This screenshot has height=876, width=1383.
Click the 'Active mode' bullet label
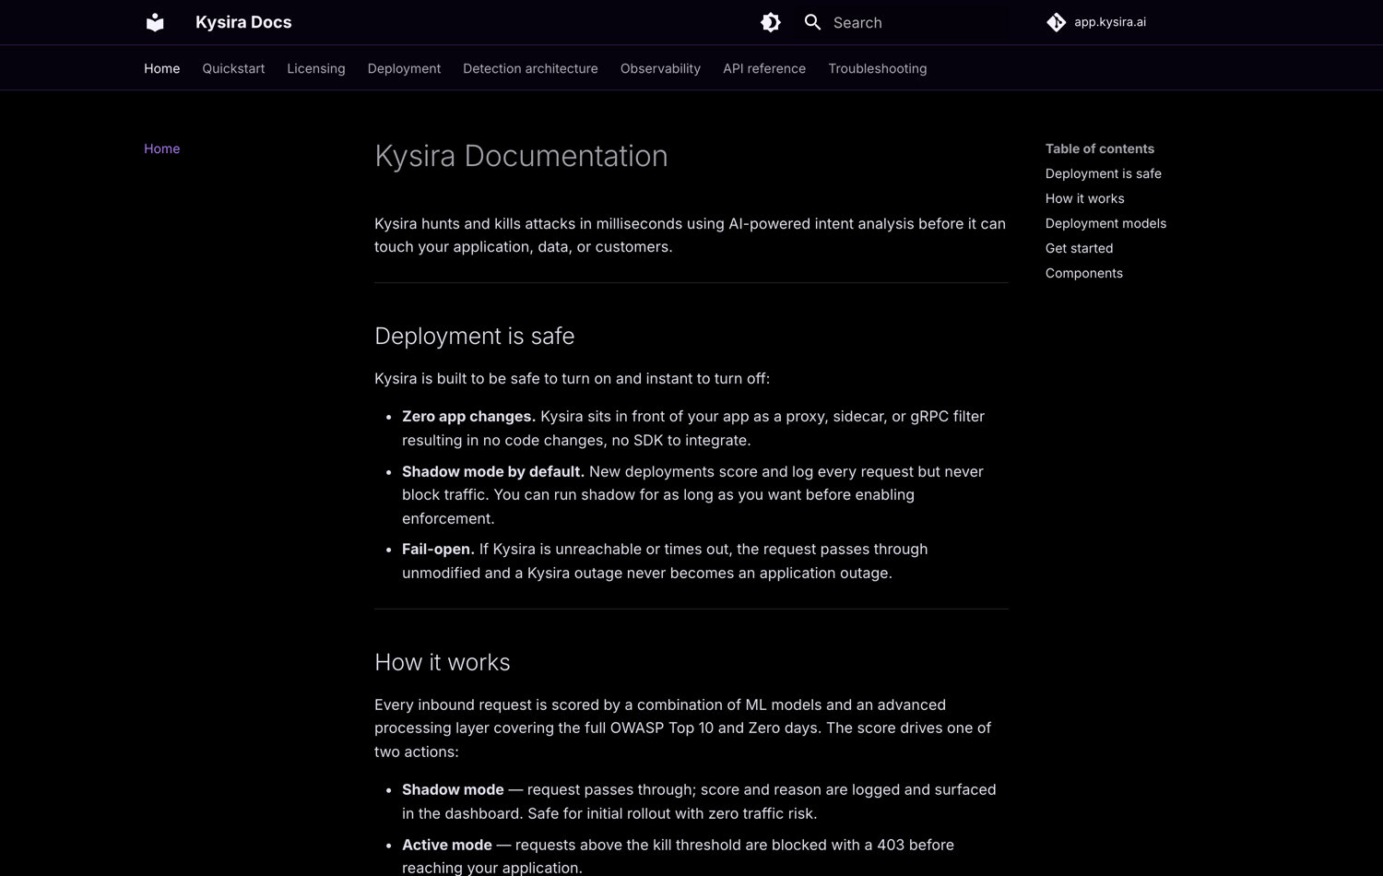447,845
